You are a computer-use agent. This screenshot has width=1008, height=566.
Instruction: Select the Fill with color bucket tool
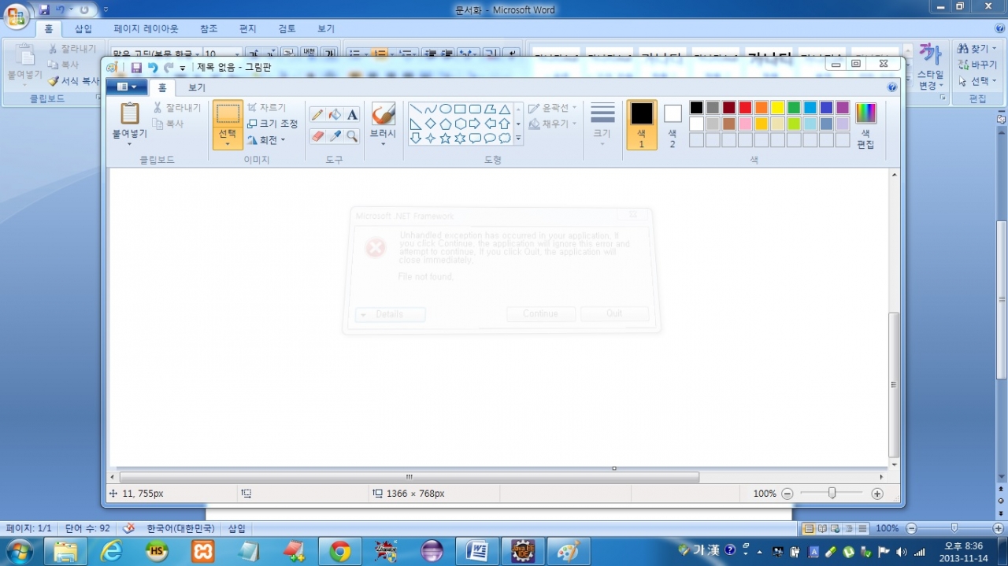pos(335,115)
